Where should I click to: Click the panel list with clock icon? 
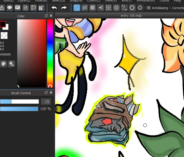(x=33, y=8)
